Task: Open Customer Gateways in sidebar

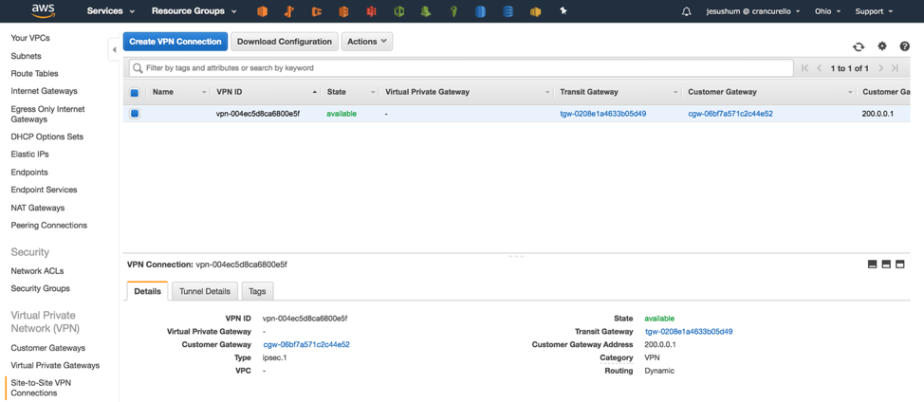Action: [x=47, y=348]
